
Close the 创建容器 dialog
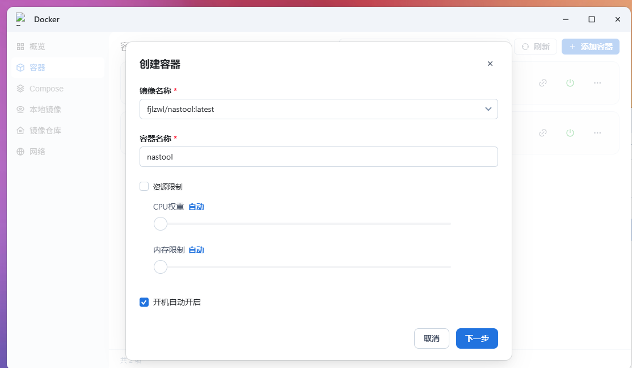(490, 64)
